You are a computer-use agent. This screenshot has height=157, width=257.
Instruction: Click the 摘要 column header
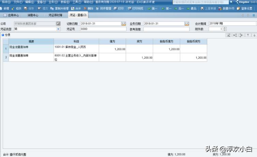pos(31,41)
